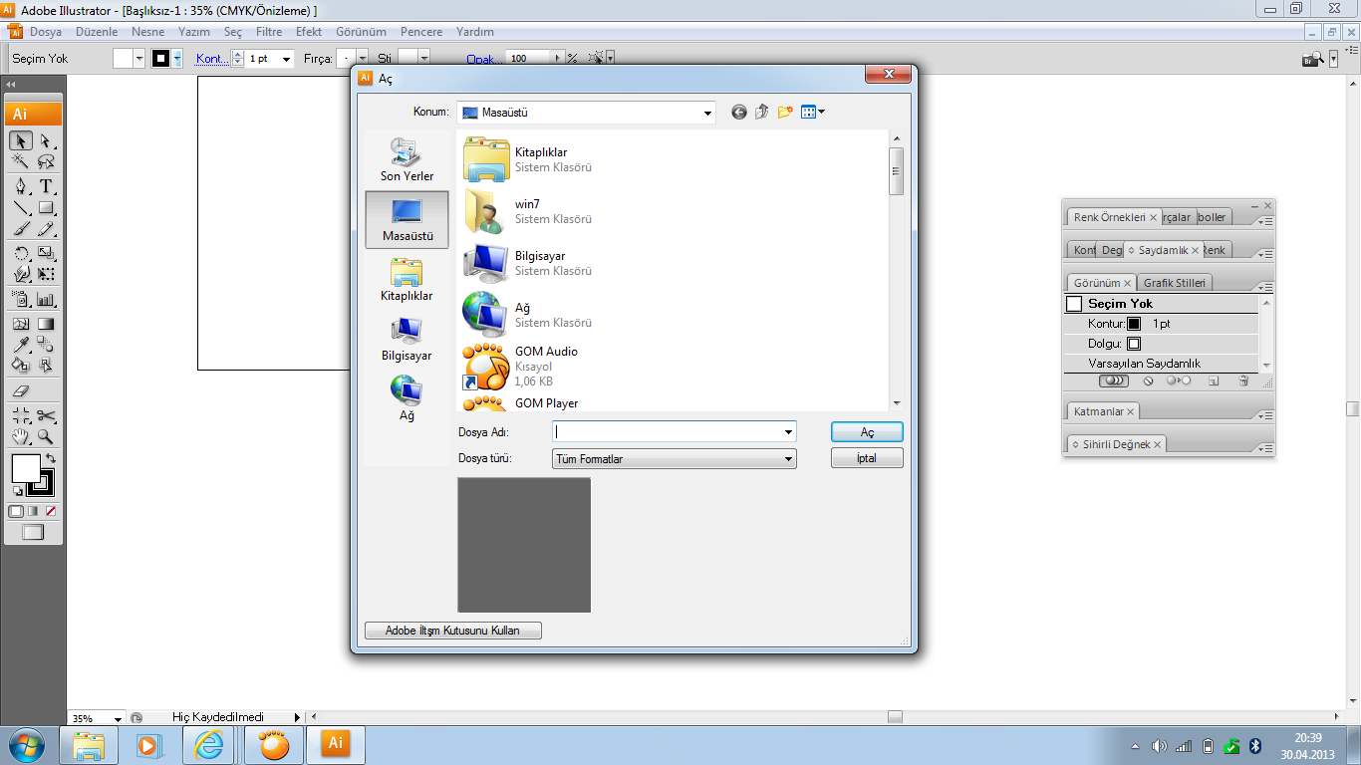Set paint mode to Color button
1361x765 pixels.
point(16,511)
